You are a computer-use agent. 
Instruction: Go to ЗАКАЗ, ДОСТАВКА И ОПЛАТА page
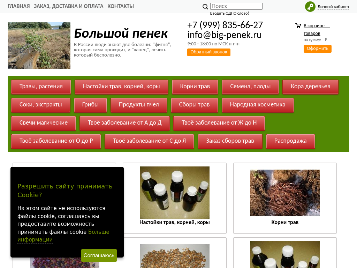pyautogui.click(x=69, y=6)
